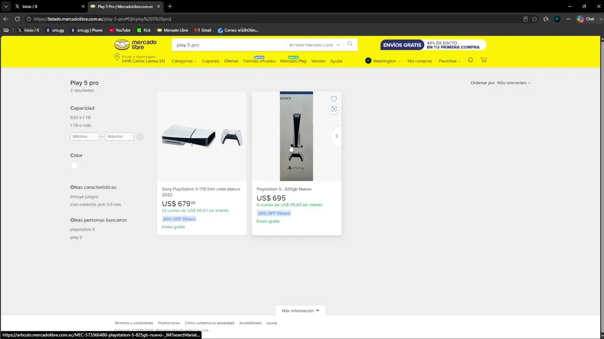
Task: Add this page to favorites star
Action: pos(535,19)
